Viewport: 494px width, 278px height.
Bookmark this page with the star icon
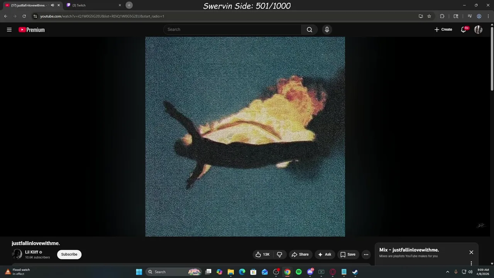(x=429, y=16)
